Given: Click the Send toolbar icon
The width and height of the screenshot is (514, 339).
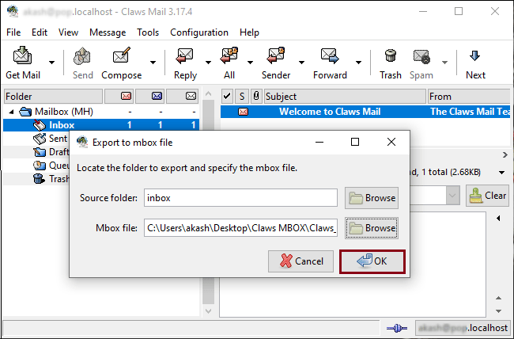Looking at the screenshot, I should [x=82, y=56].
